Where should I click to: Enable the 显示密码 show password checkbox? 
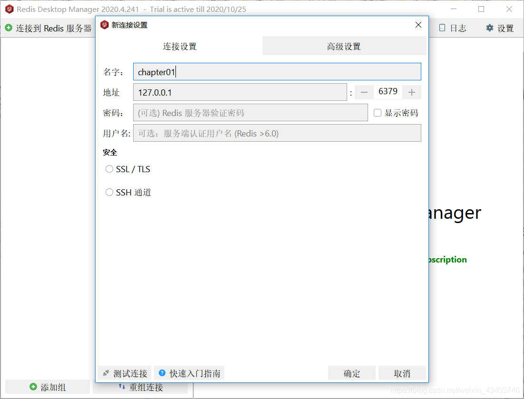click(378, 112)
